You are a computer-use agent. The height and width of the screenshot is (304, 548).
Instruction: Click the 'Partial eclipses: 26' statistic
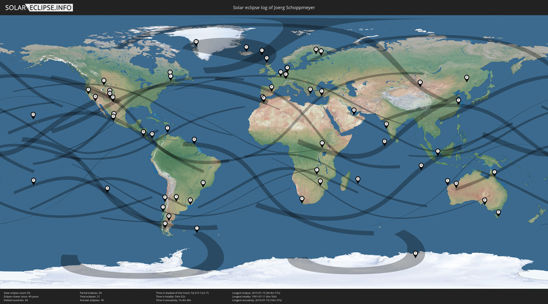click(91, 293)
